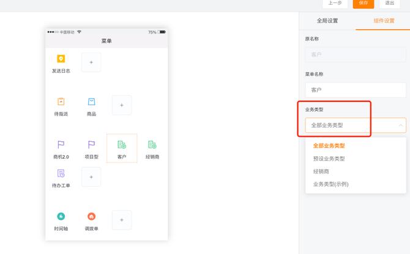Select 业务类型(示例) option
Viewport: 410px width, 254px height.
331,184
